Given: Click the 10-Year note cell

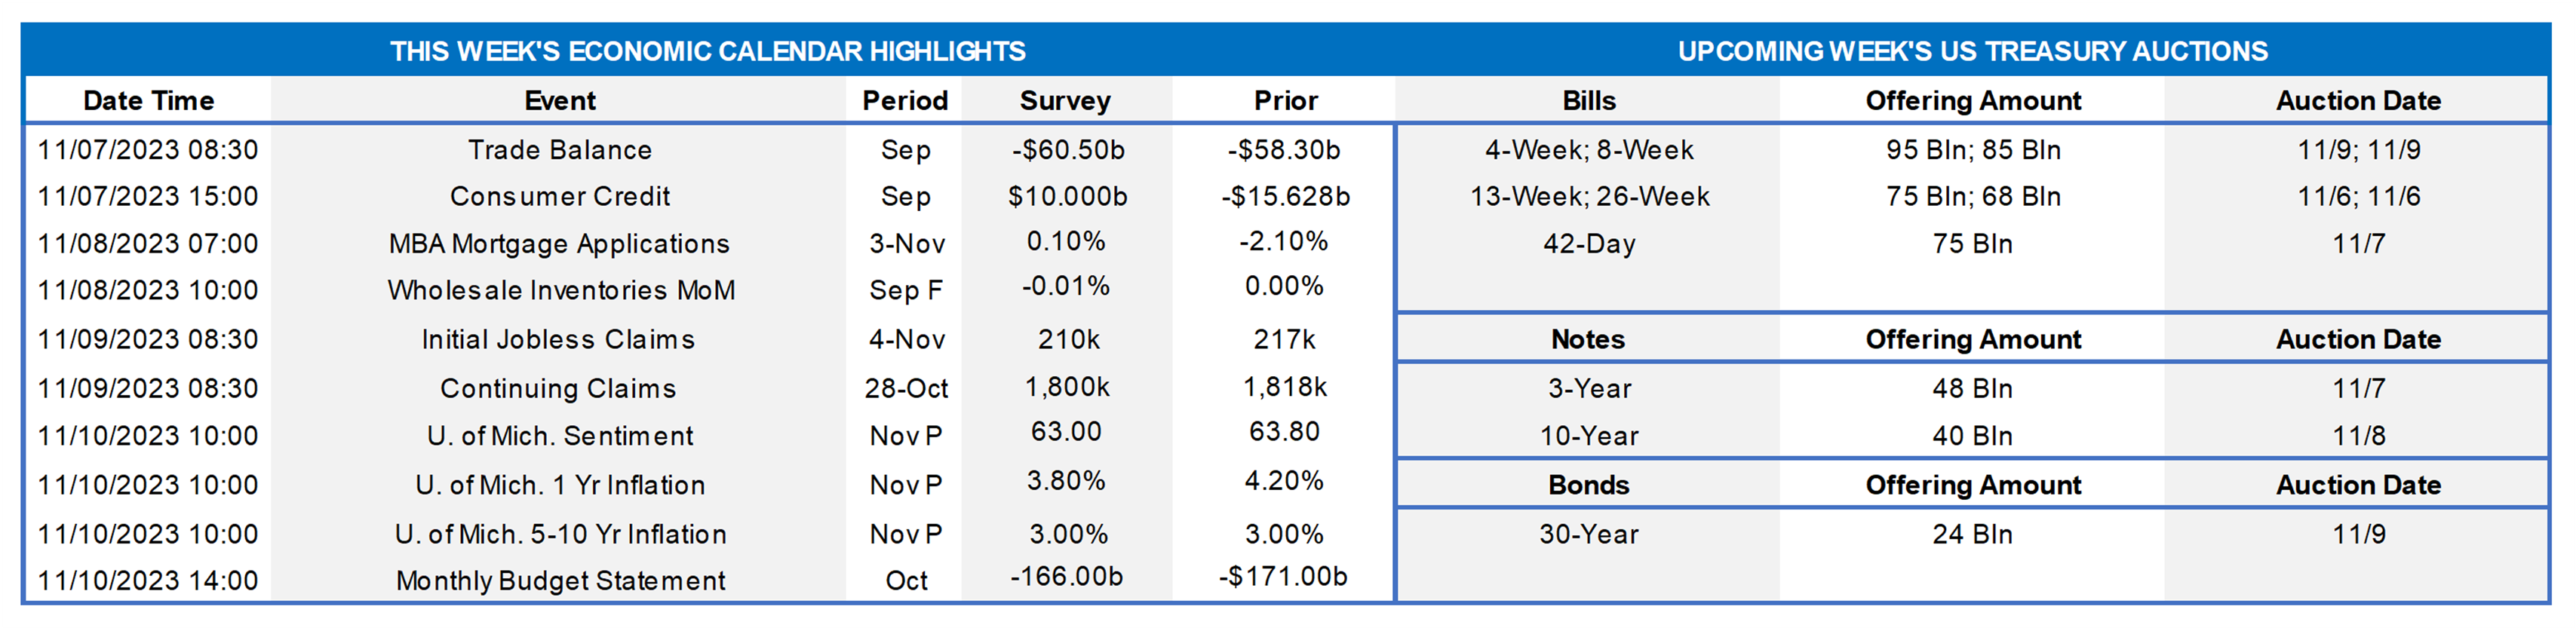Looking at the screenshot, I should (1588, 436).
